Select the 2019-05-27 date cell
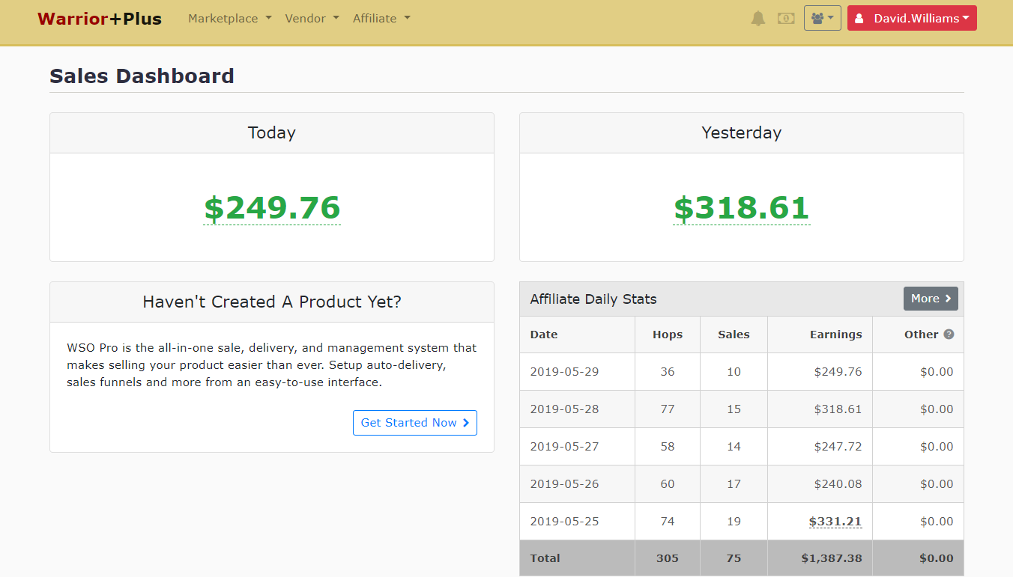This screenshot has width=1013, height=577. click(564, 447)
